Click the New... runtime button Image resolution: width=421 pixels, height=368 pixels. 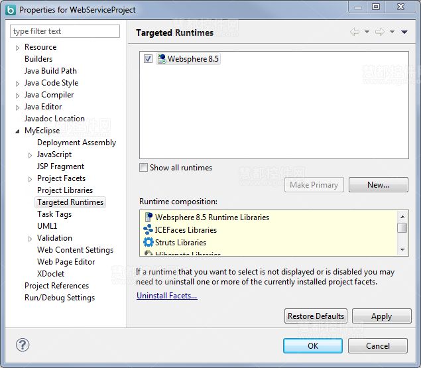[x=379, y=185]
